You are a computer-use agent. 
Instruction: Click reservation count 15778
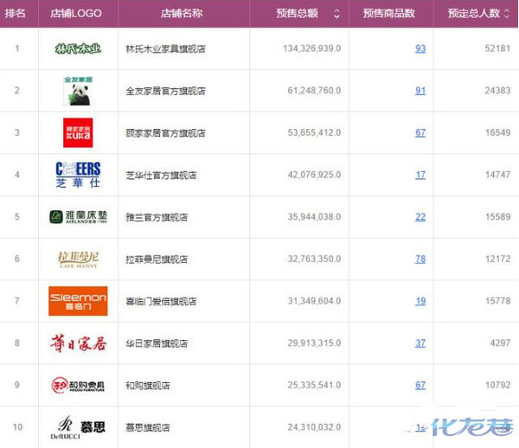[x=497, y=301]
